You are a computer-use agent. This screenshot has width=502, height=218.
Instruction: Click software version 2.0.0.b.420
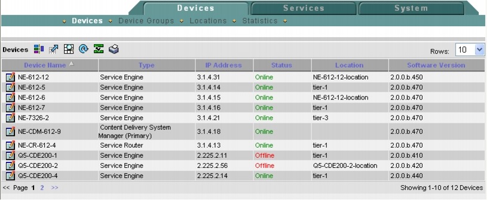coord(406,166)
